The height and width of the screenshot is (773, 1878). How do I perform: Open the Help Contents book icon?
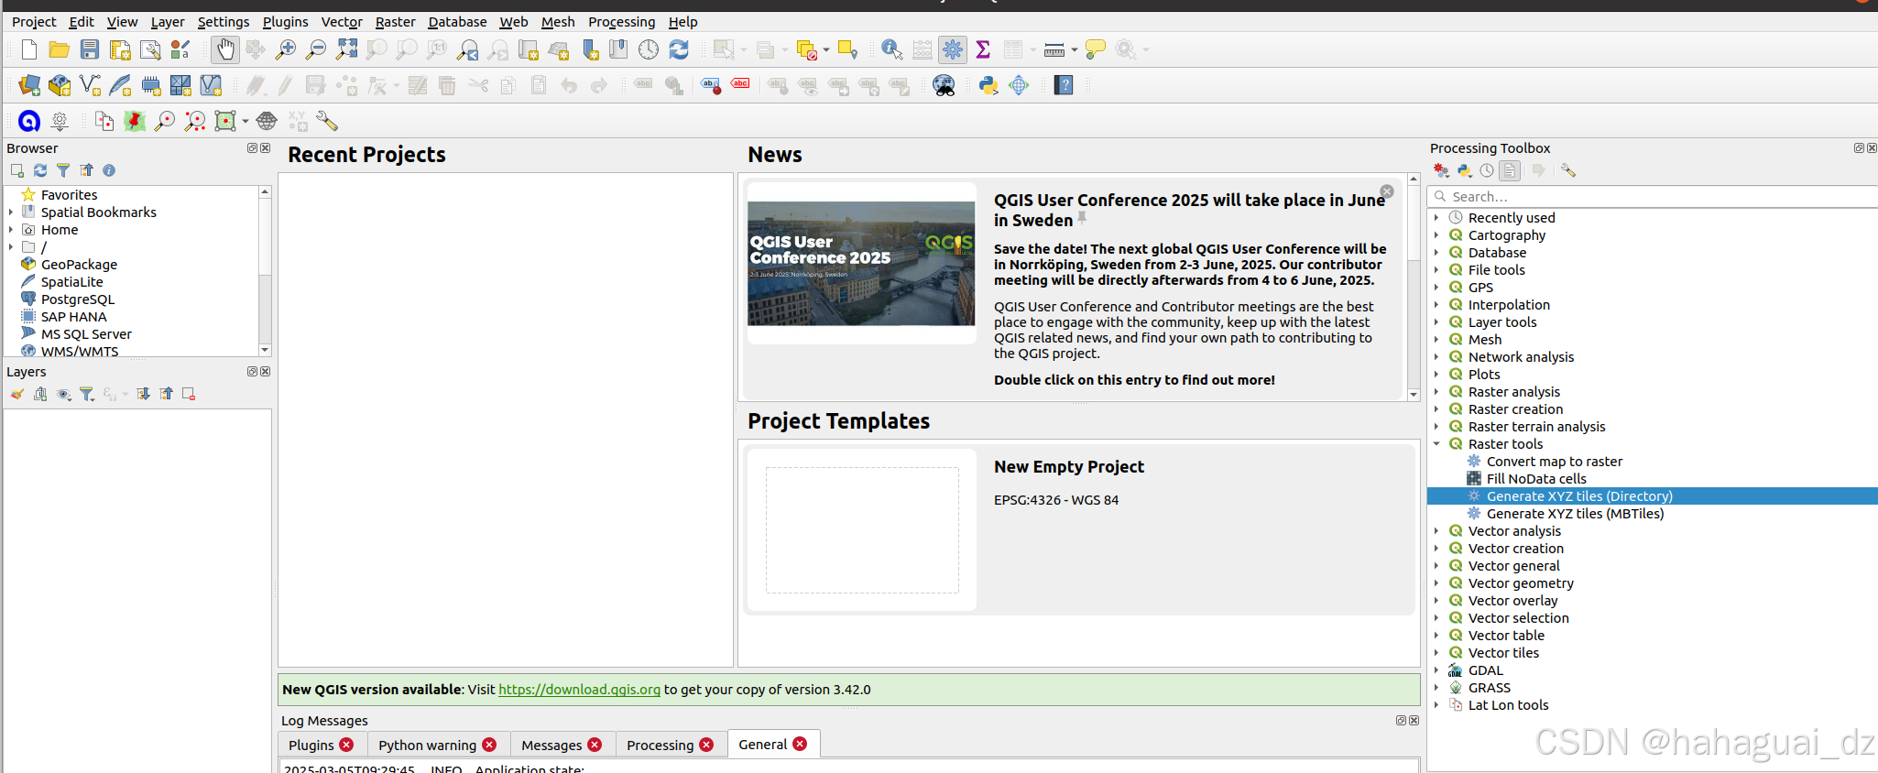pyautogui.click(x=1064, y=85)
